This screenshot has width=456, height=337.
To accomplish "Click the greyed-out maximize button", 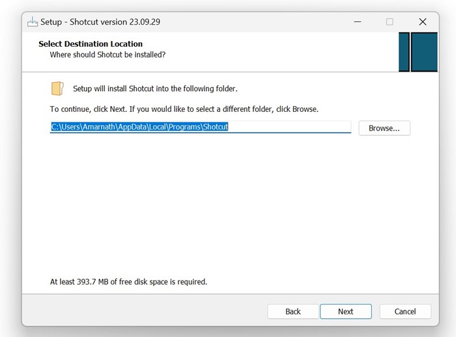I will tap(390, 21).
